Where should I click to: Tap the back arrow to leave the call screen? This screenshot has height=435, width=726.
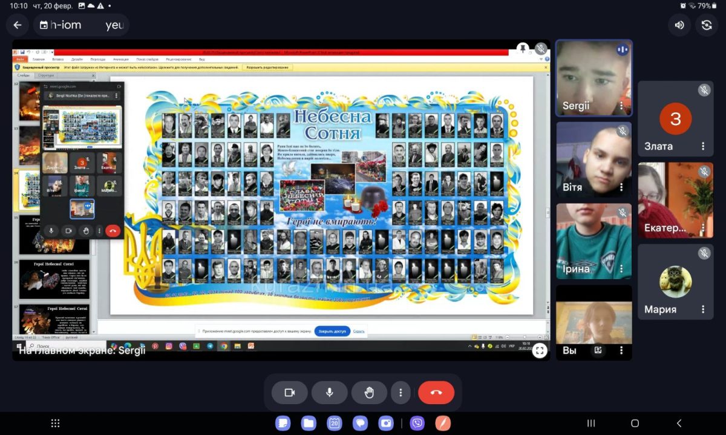click(x=18, y=25)
